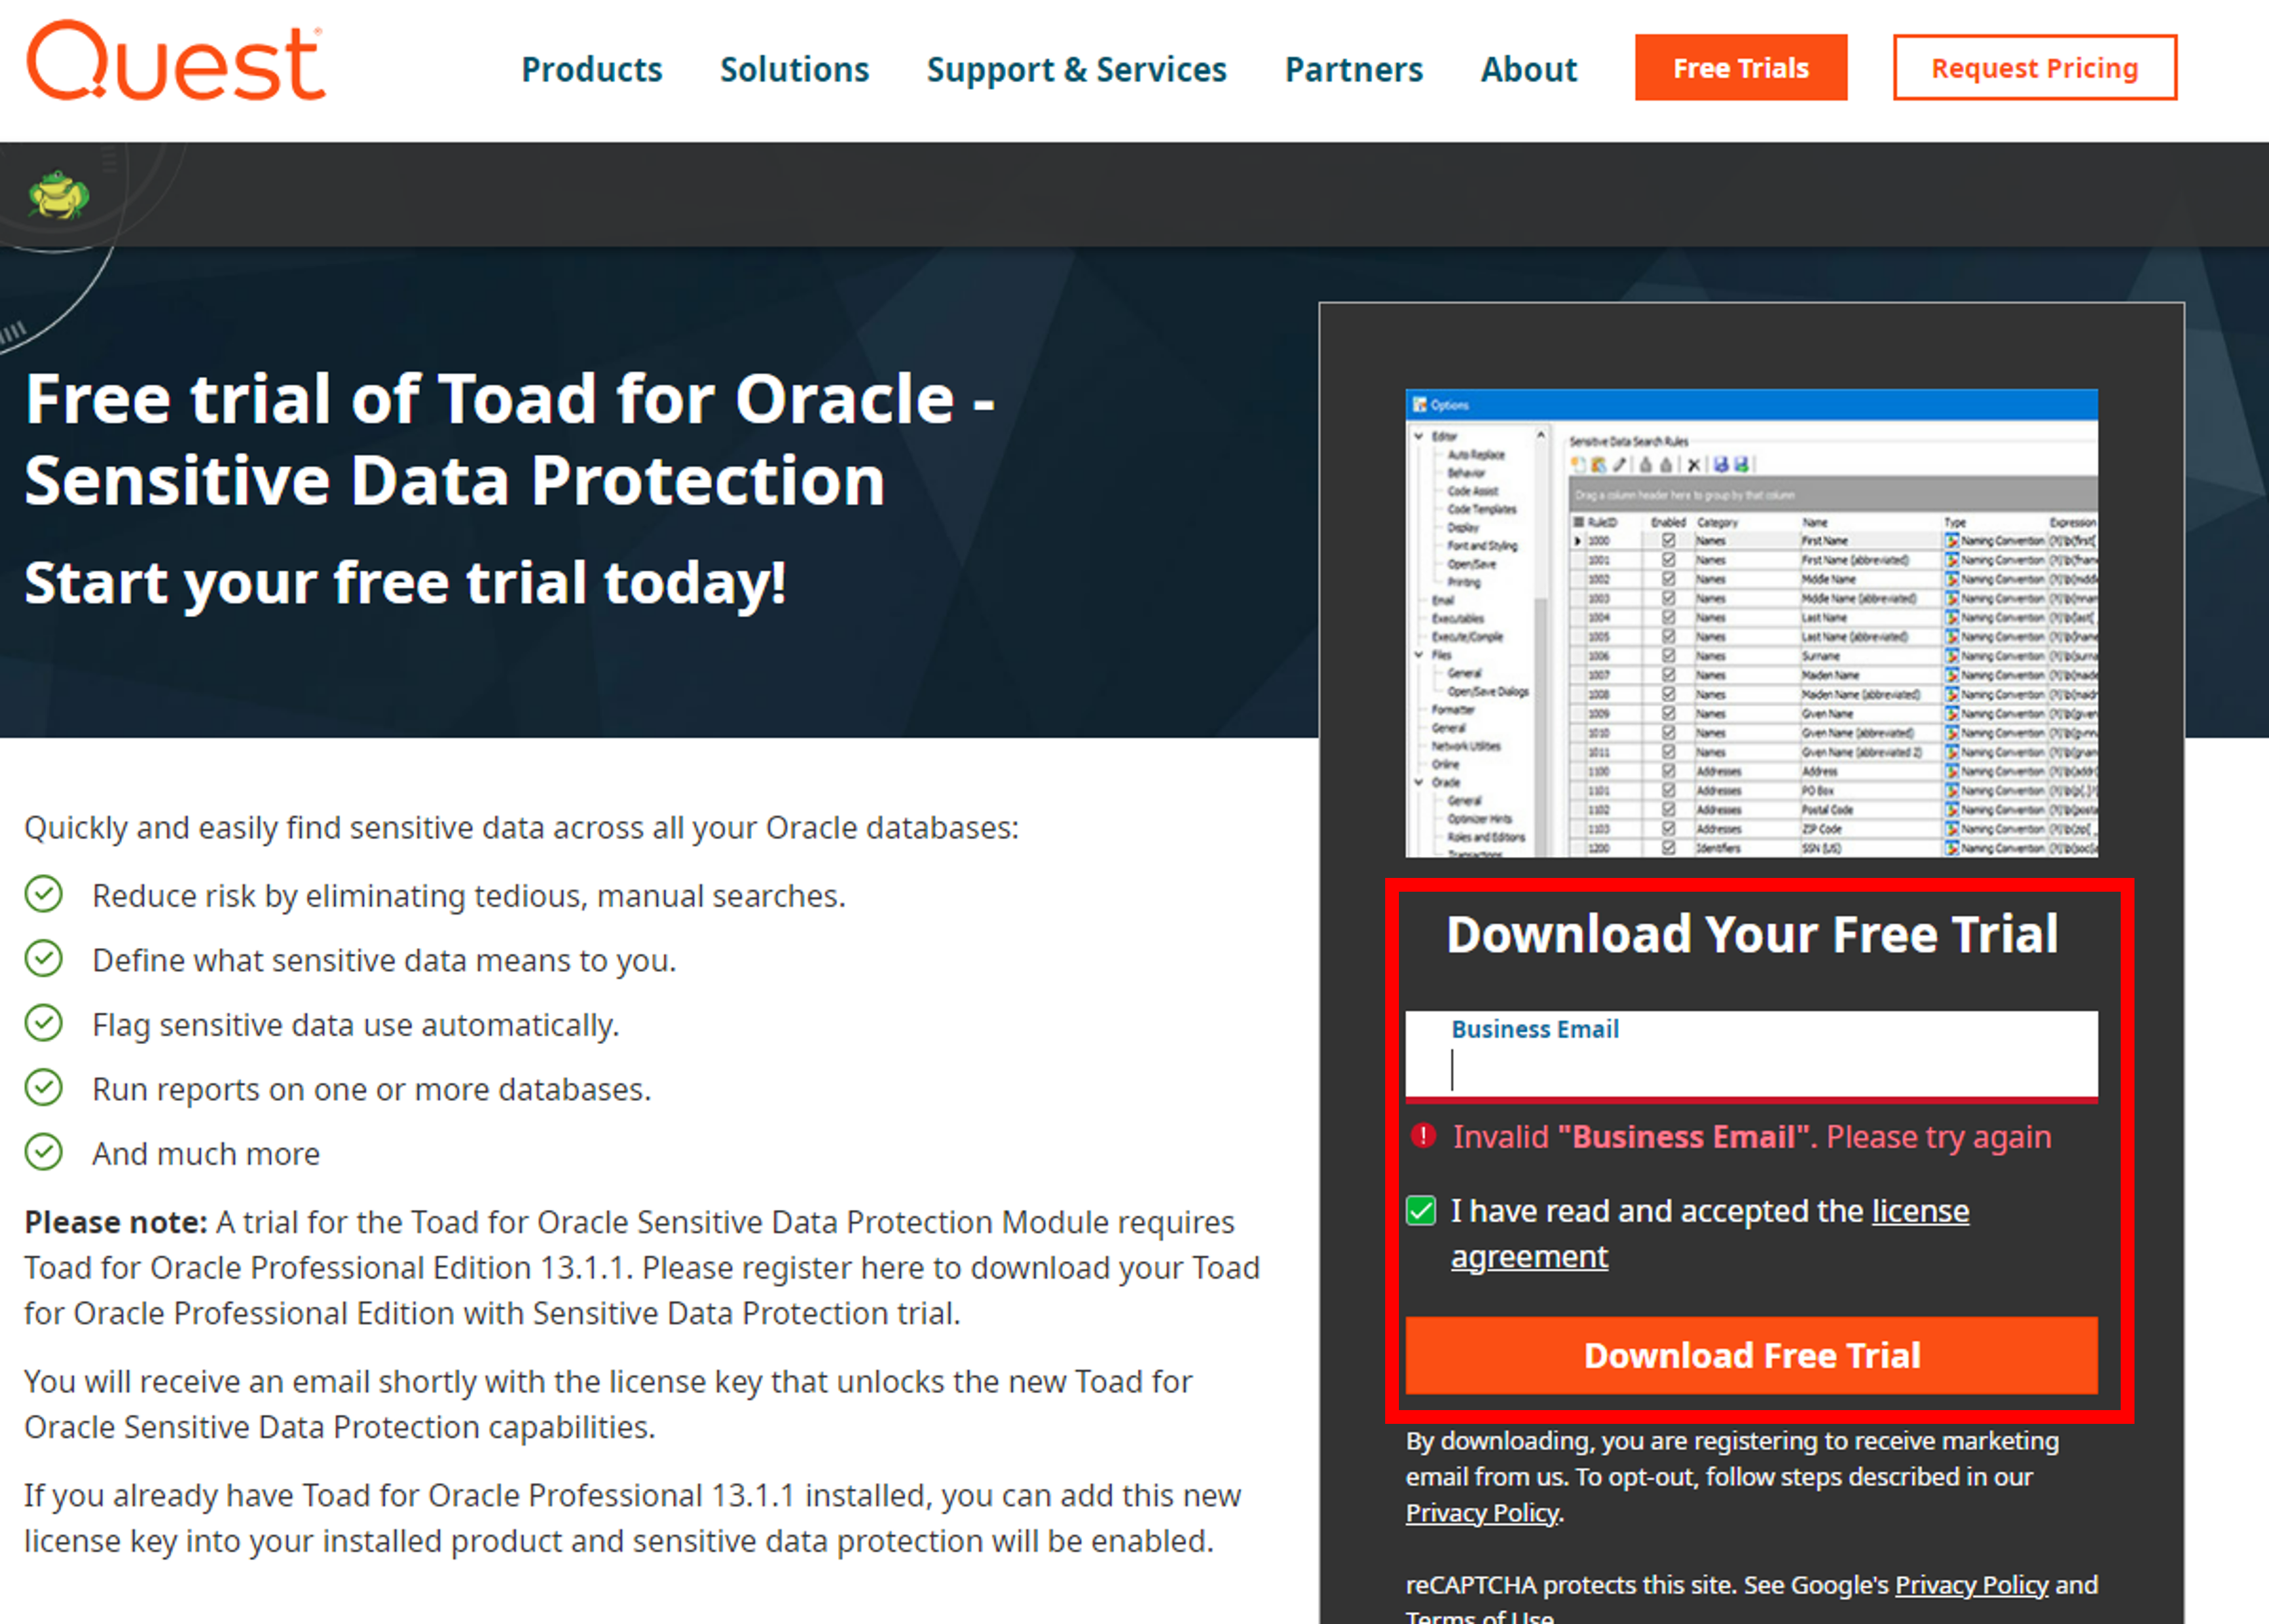
Task: Click checkmark icon beside And much more
Action: (44, 1152)
